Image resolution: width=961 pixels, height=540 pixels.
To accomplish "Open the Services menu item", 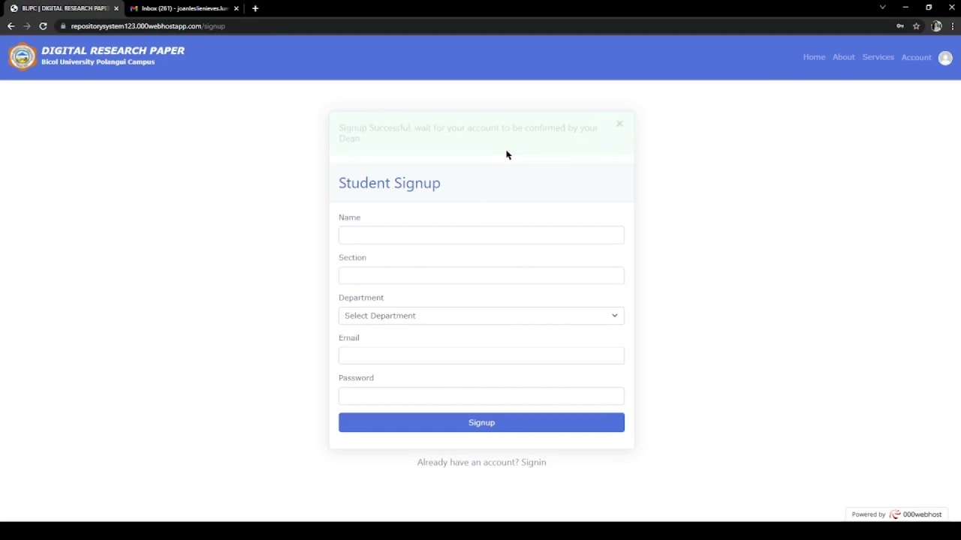I will coord(878,57).
